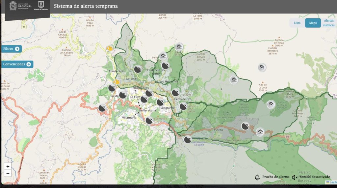
Task: Select the Mapa tab
Action: (x=313, y=23)
